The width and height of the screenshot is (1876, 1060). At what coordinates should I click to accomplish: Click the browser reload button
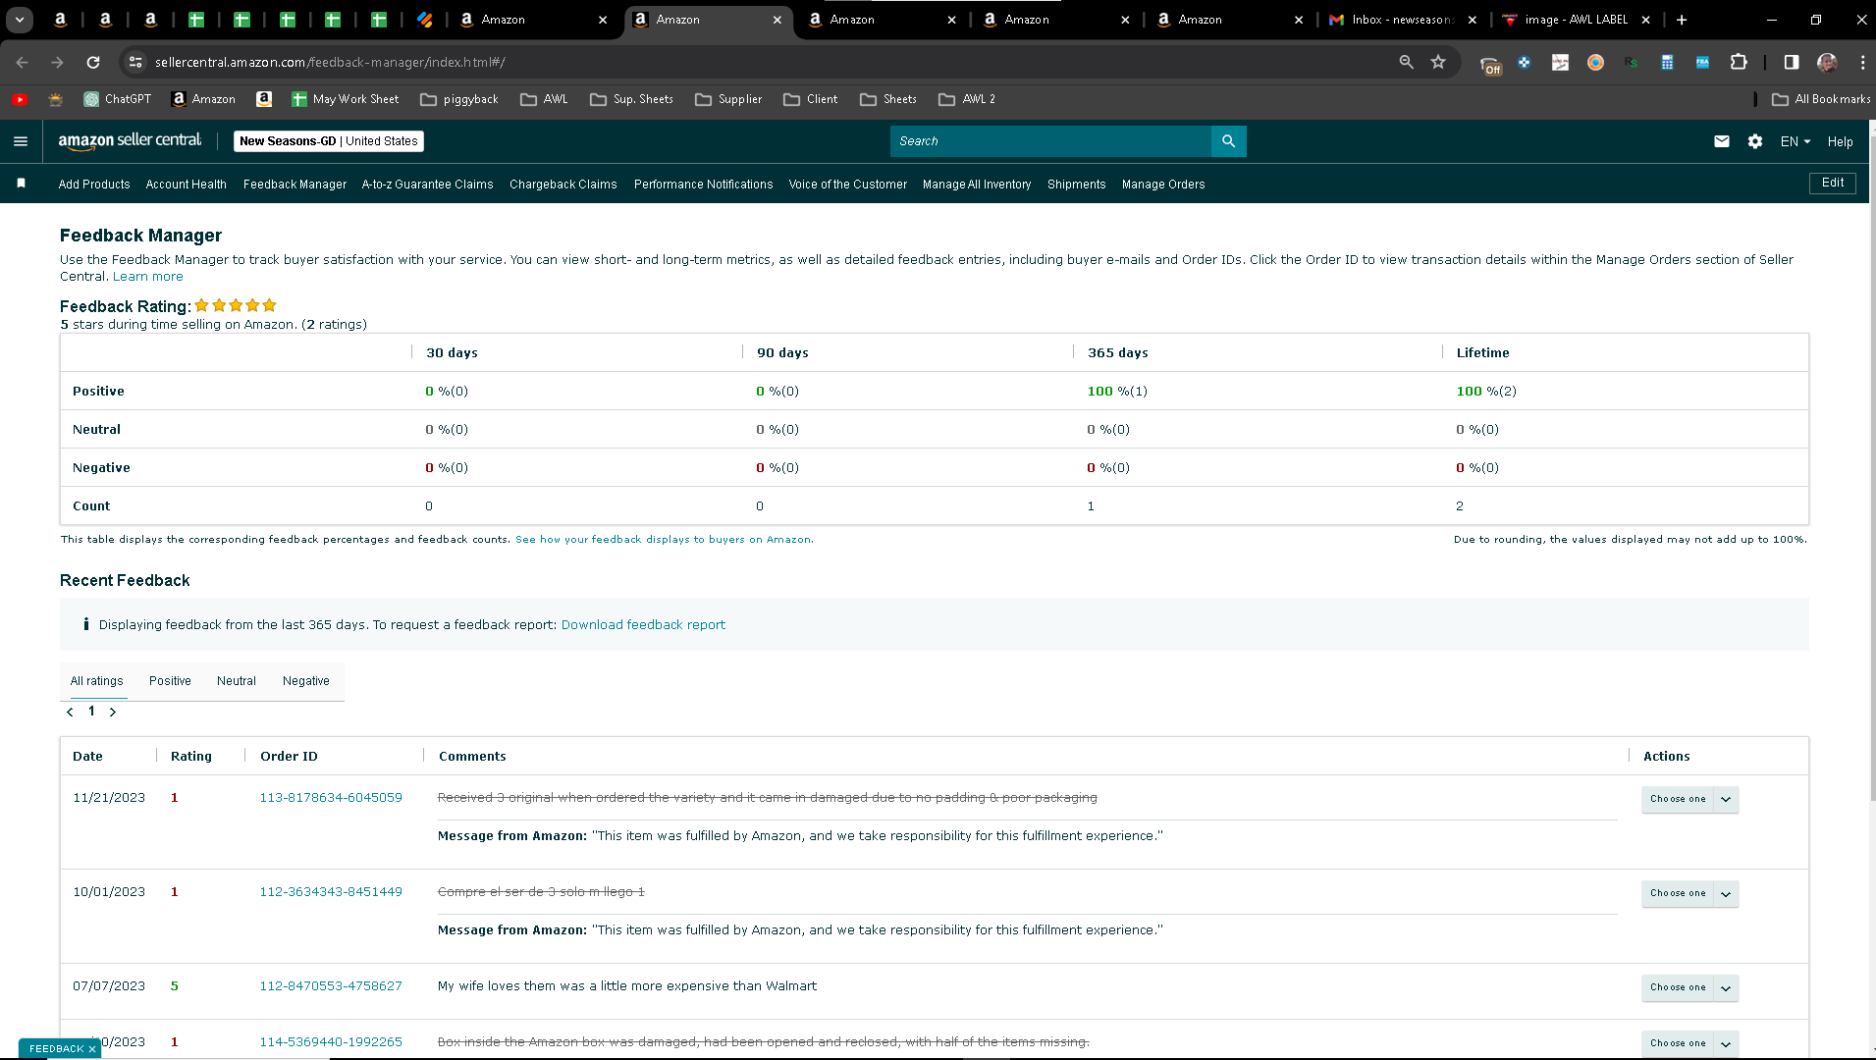pos(93,62)
